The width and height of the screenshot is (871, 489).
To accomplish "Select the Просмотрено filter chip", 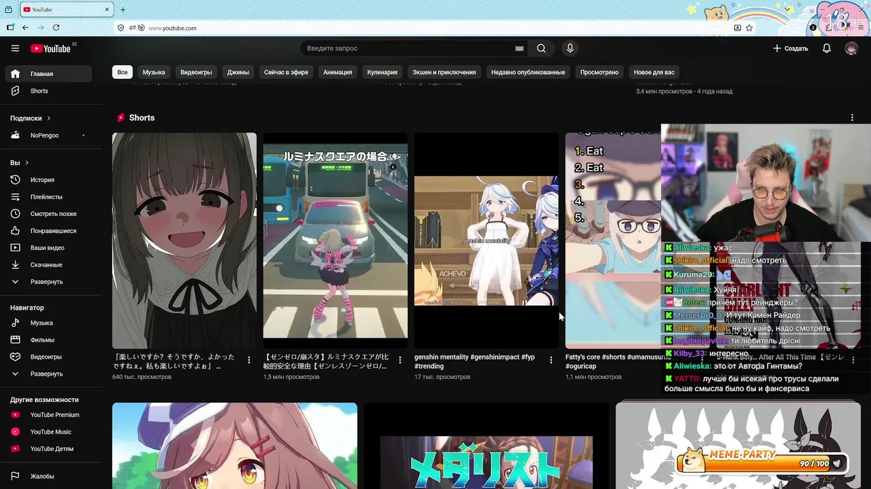I will click(x=599, y=72).
